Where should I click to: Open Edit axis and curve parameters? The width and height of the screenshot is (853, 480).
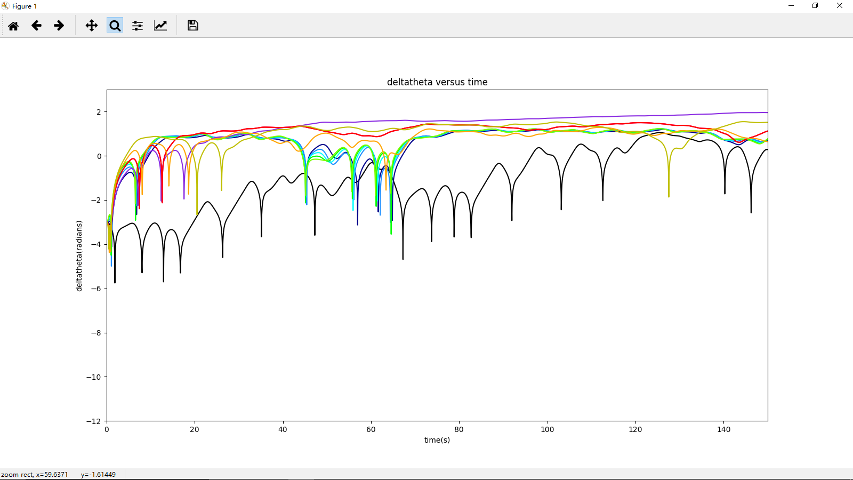[160, 26]
